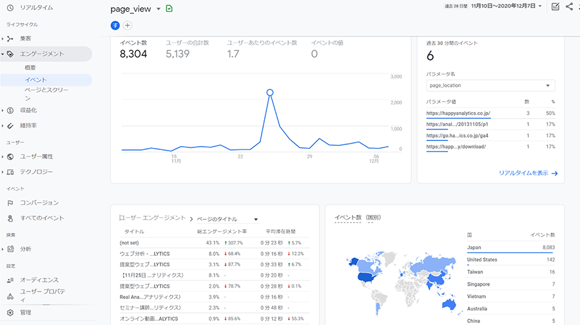
Task: Click the https://anal.../20131105/p1 parameter value
Action: tap(457, 124)
